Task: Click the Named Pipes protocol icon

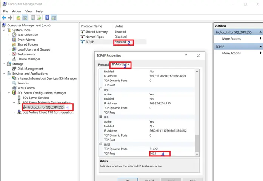Action: [83, 37]
